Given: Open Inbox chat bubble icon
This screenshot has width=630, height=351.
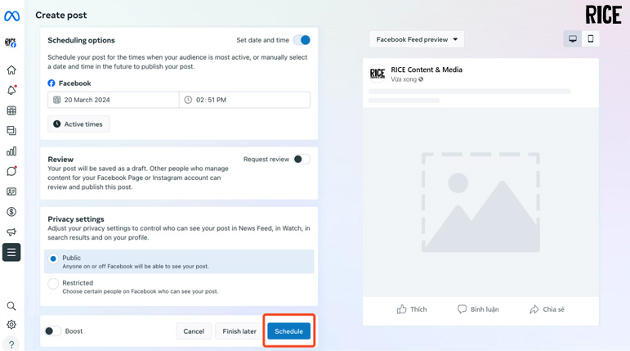Looking at the screenshot, I should coord(11,171).
